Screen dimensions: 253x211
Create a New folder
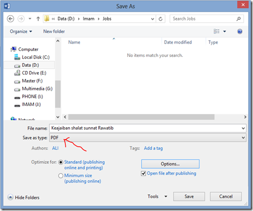click(54, 31)
